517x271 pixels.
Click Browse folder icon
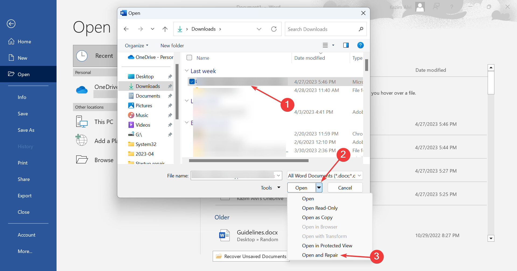[x=82, y=160]
